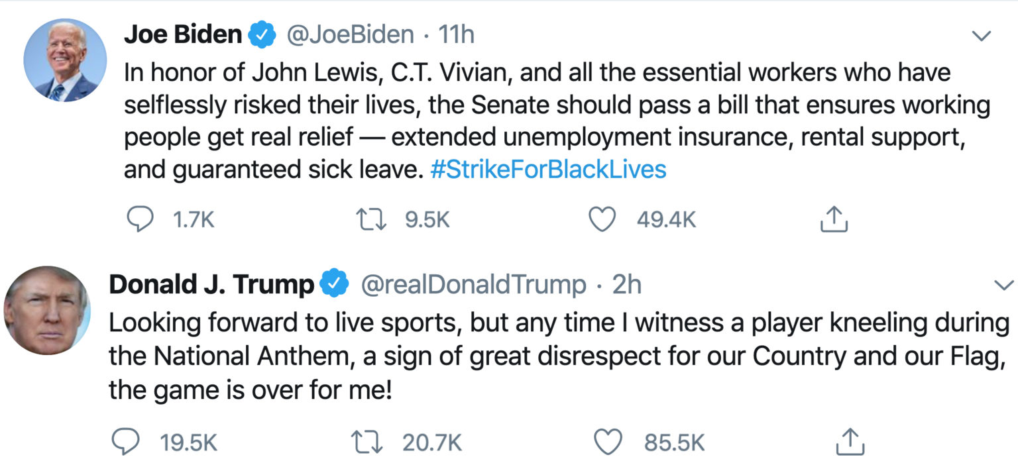
Task: Open the @realDonaldTrump handle
Action: coord(473,284)
